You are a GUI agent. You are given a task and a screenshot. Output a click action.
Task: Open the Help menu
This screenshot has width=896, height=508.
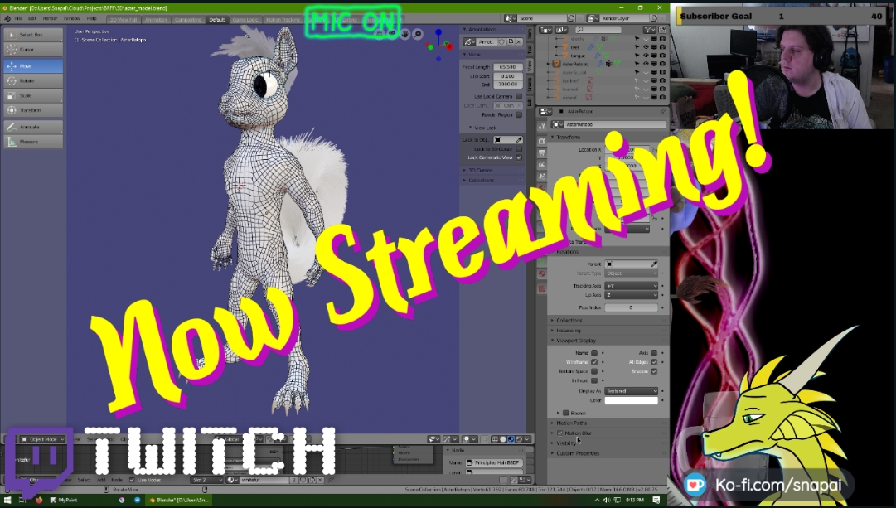tap(91, 19)
